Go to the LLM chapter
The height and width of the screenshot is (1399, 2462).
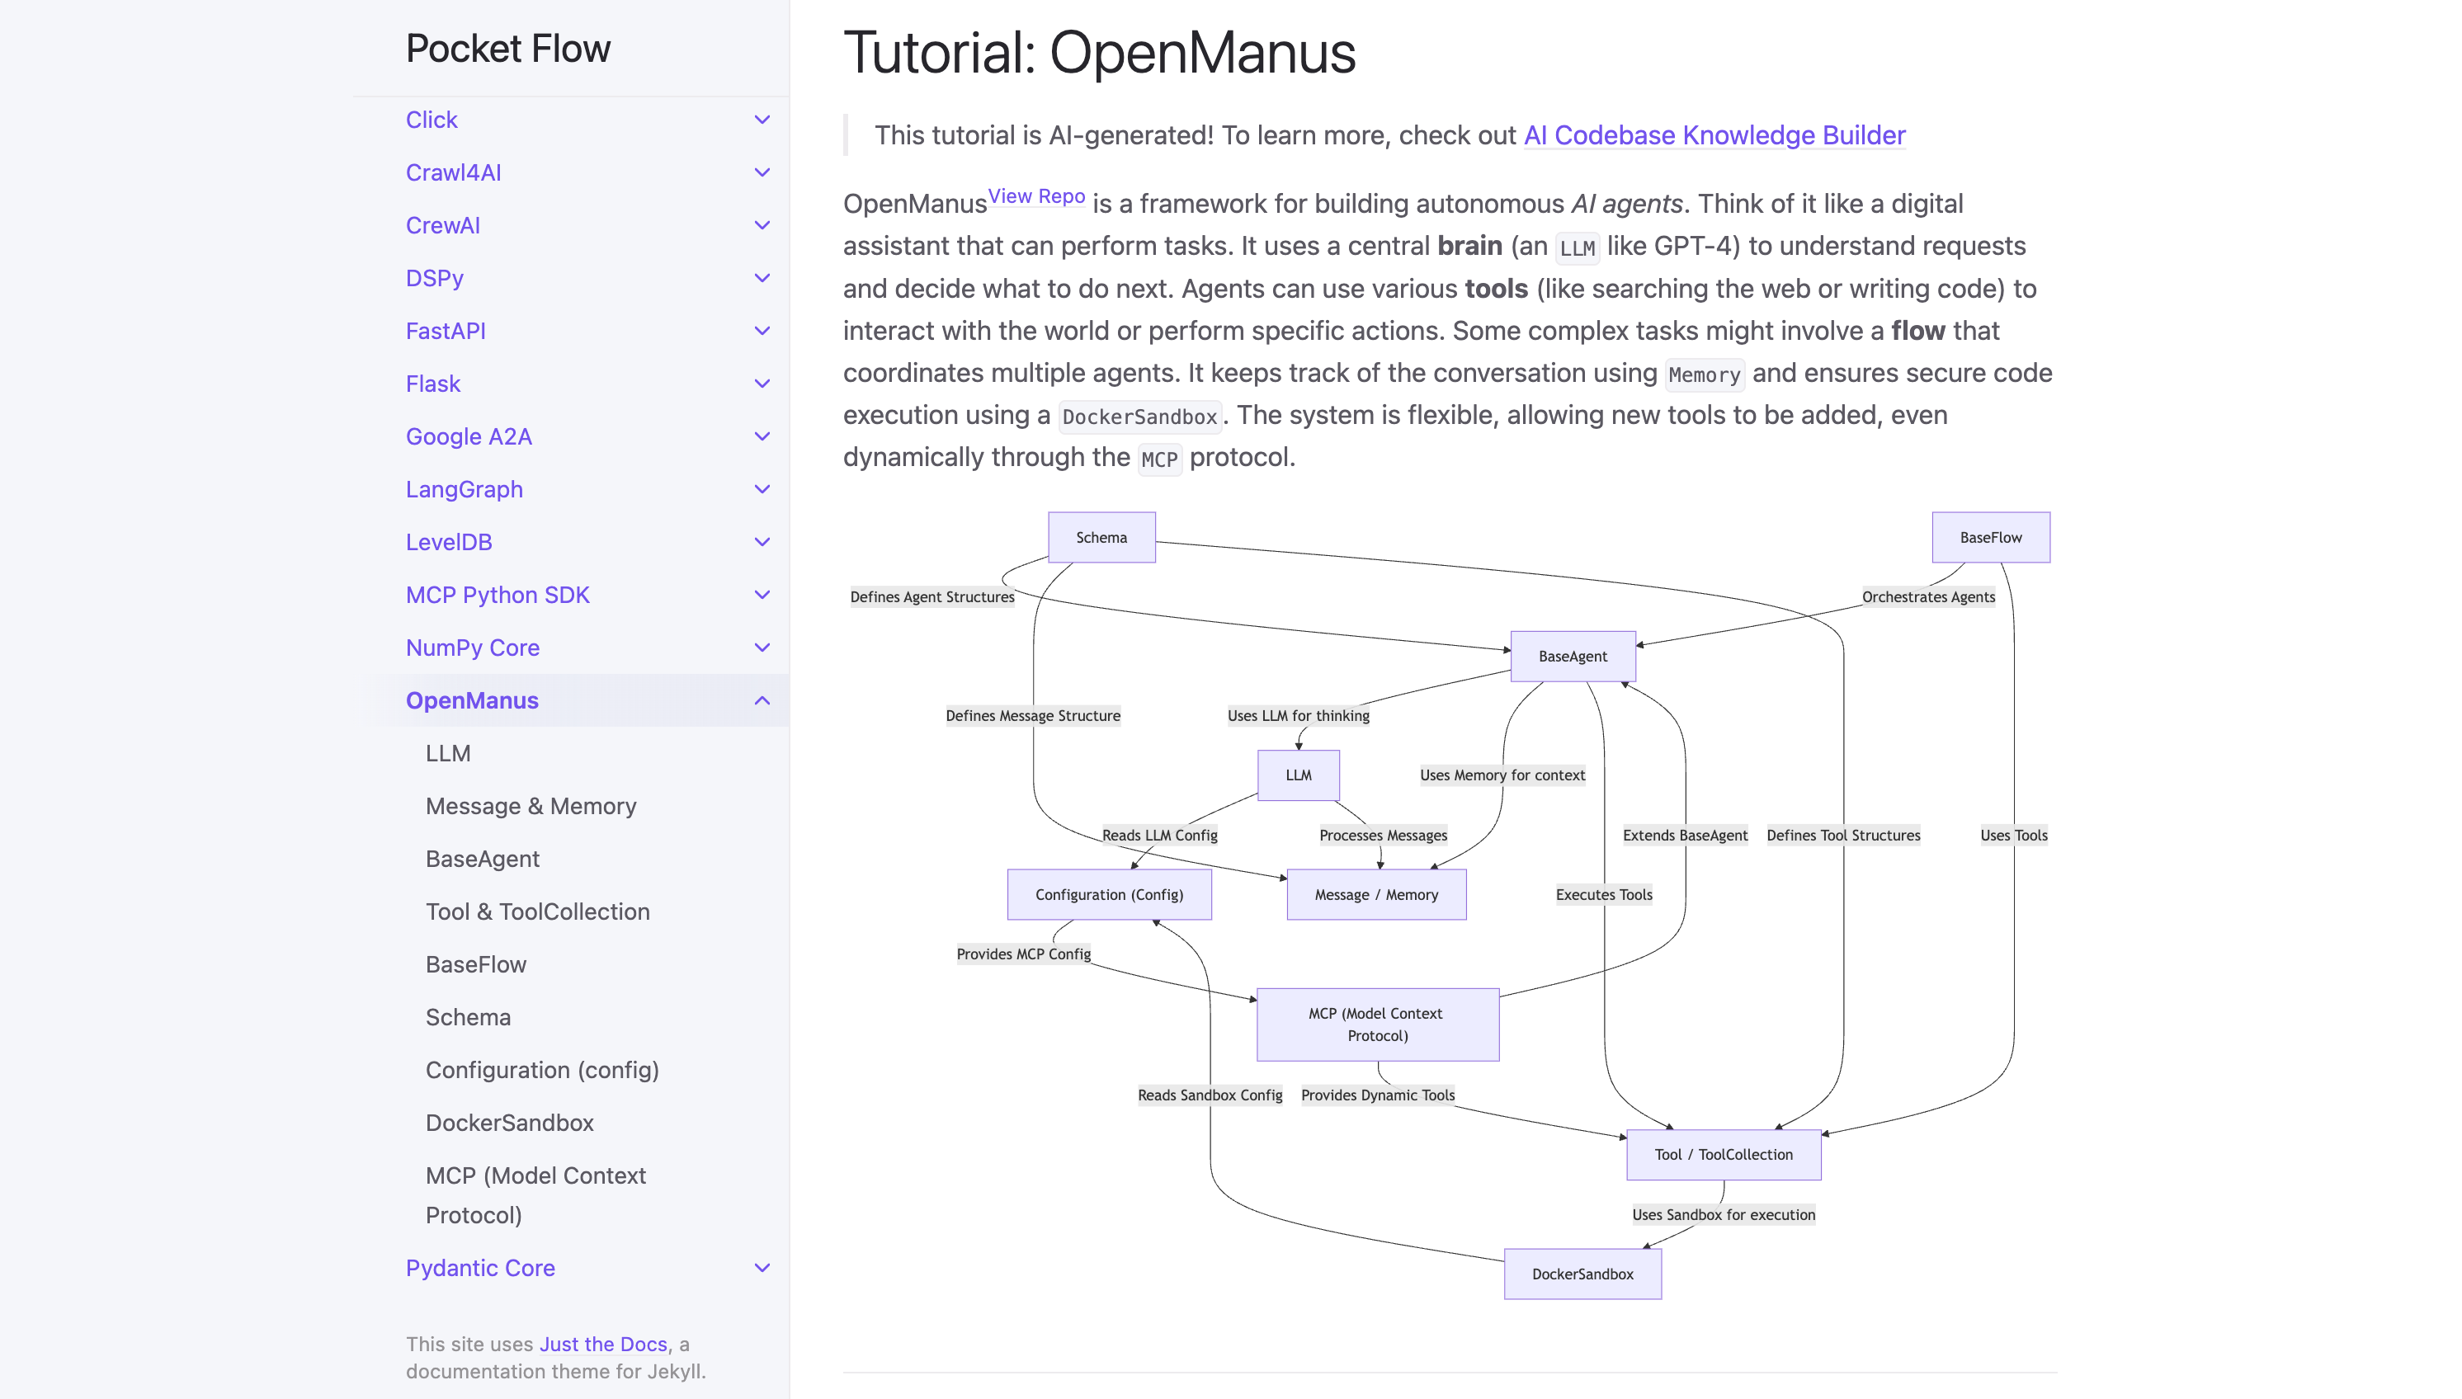(448, 754)
